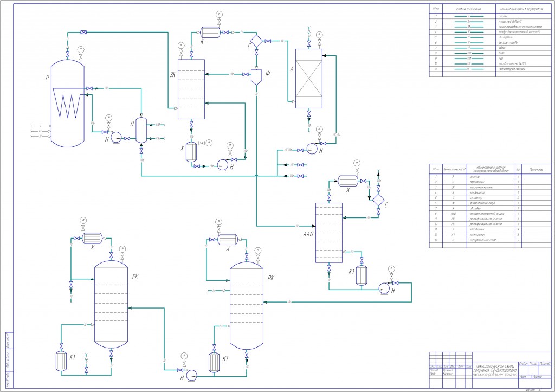The height and width of the screenshot is (392, 555).
Task: Click the 'A' label beside the absorber
Action: [x=292, y=69]
